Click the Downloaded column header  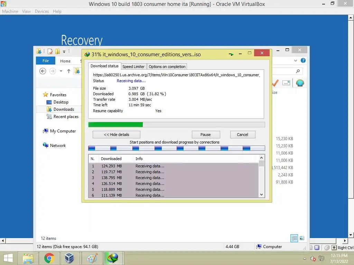tap(111, 159)
